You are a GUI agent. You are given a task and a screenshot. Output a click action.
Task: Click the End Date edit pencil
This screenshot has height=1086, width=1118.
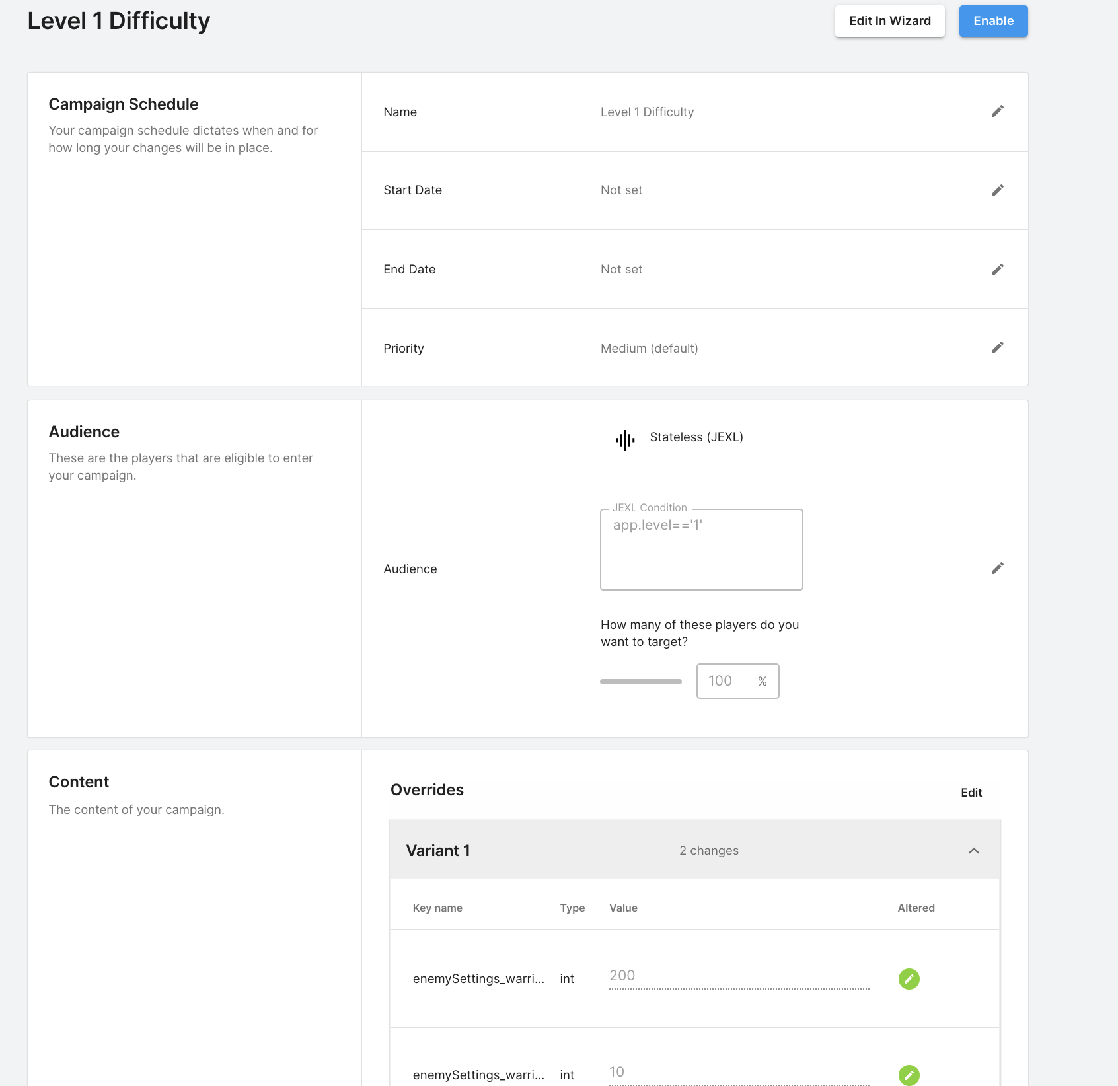click(x=997, y=270)
